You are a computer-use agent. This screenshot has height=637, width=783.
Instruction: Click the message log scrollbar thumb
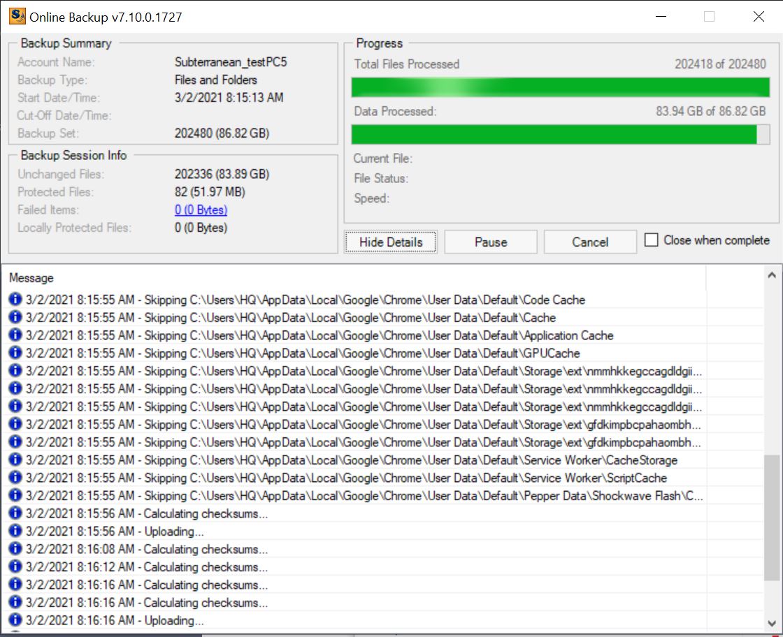(772, 517)
